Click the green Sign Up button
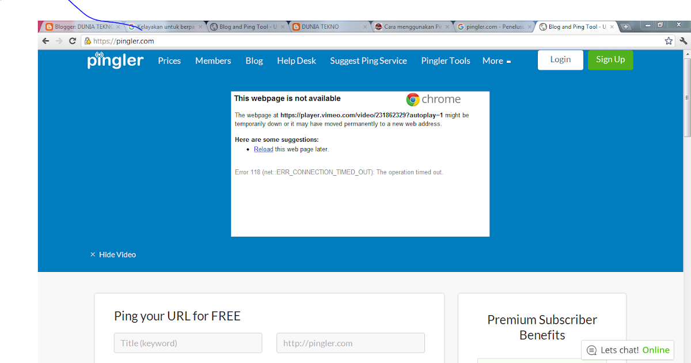This screenshot has width=691, height=363. pyautogui.click(x=610, y=60)
